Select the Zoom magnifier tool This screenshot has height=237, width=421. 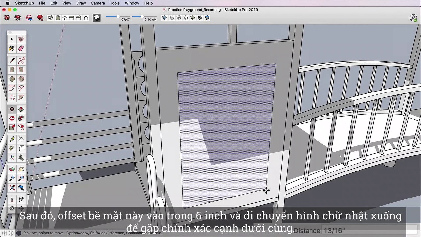pyautogui.click(x=12, y=178)
